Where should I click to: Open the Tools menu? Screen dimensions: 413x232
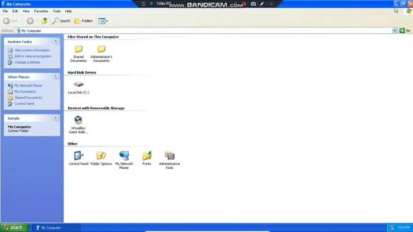click(57, 12)
